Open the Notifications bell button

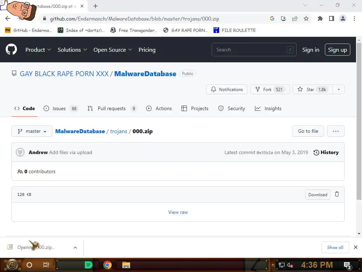(227, 89)
